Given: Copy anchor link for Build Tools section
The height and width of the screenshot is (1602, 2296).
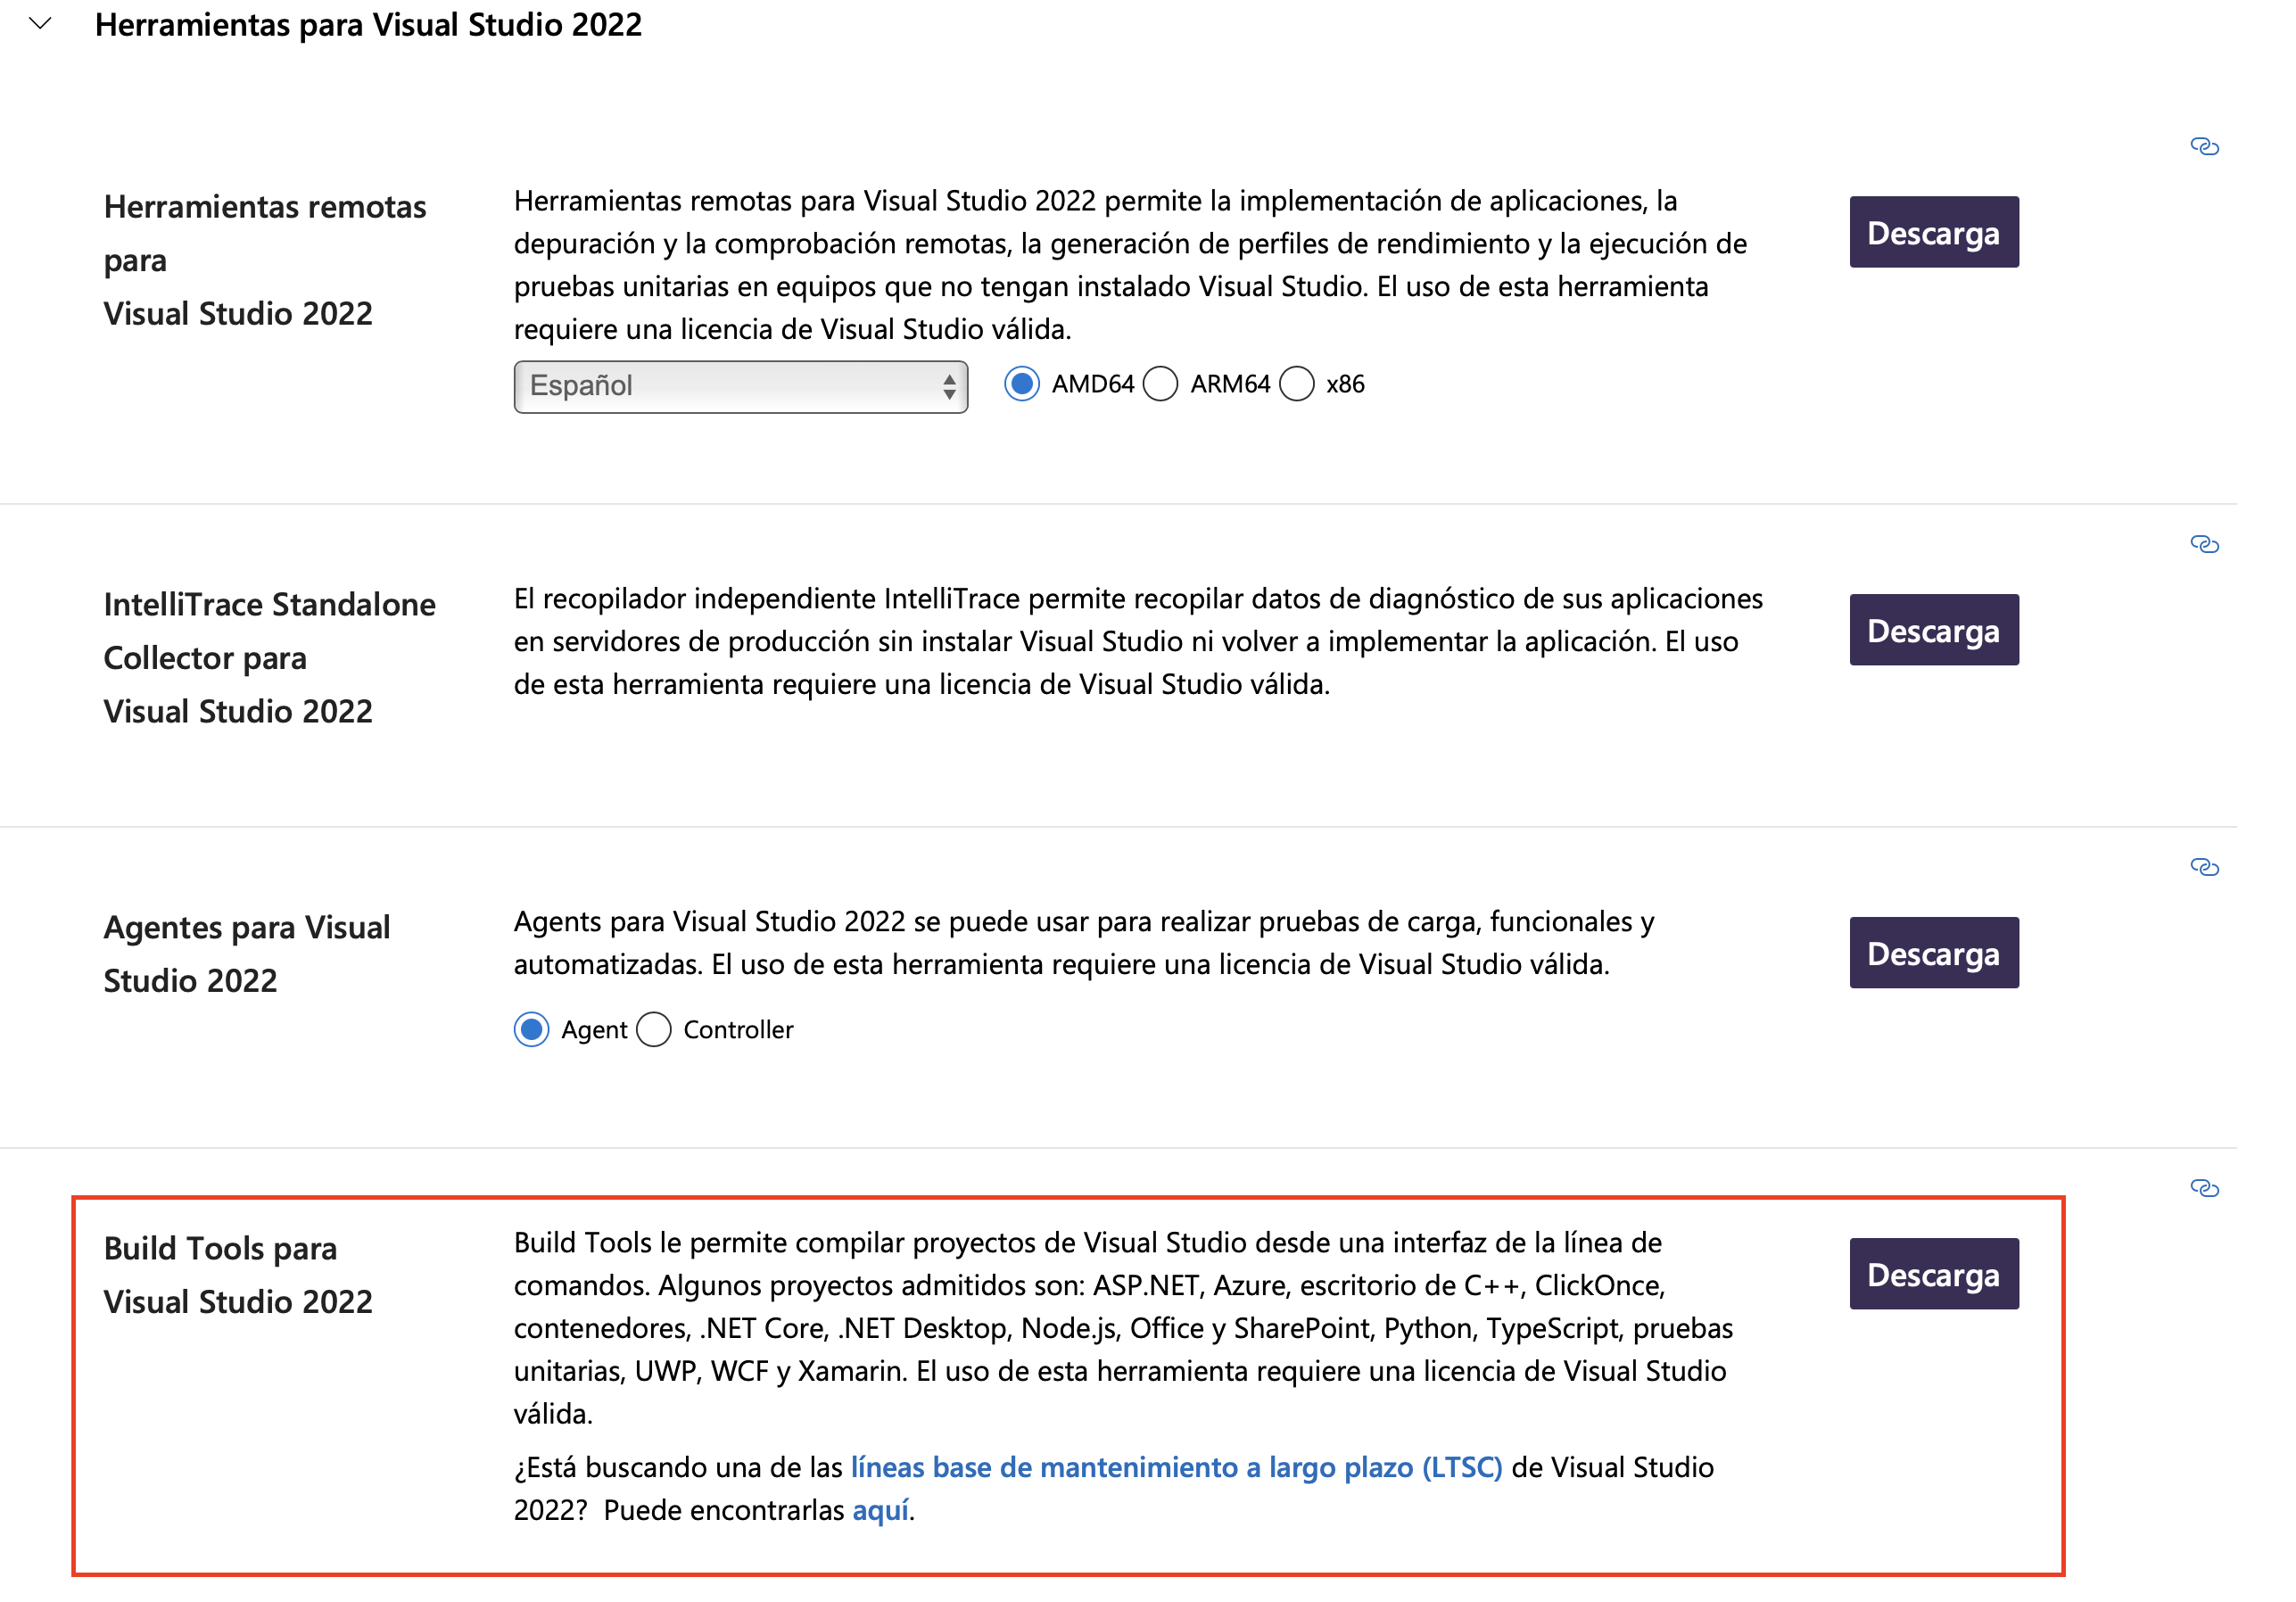Looking at the screenshot, I should pyautogui.click(x=2204, y=1188).
